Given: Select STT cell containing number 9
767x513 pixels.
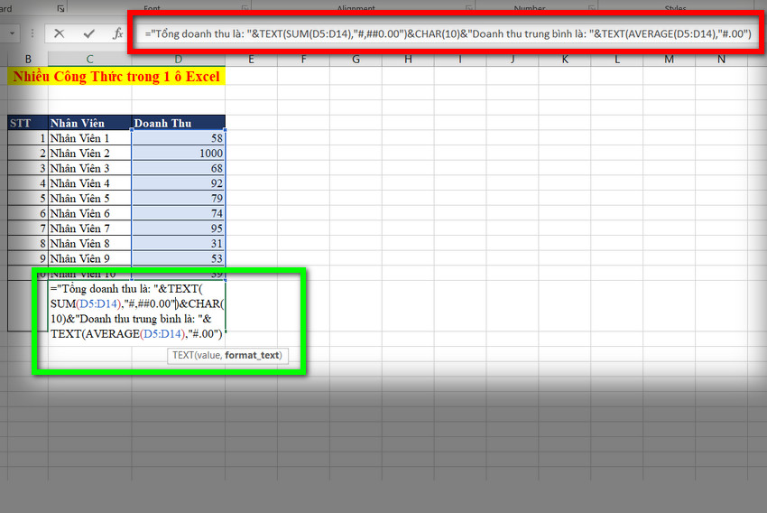Looking at the screenshot, I should tap(28, 258).
